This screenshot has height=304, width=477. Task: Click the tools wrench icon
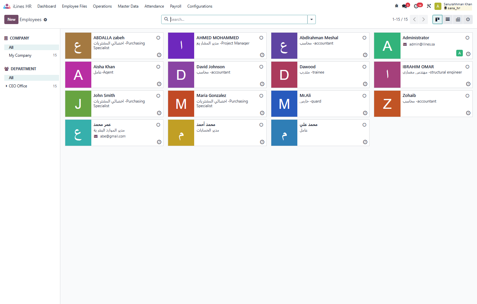tap(429, 6)
